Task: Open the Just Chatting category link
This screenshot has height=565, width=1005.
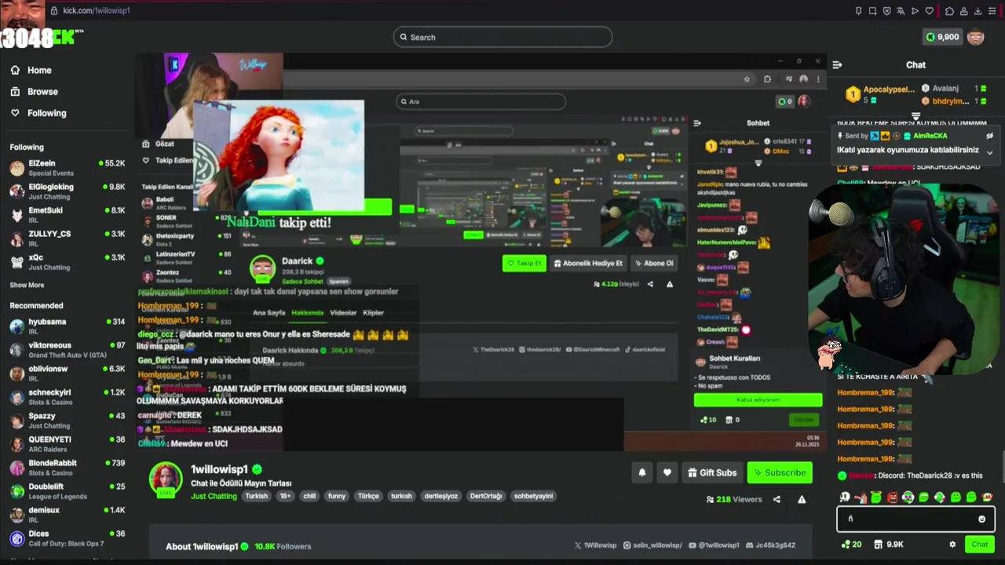Action: pos(214,496)
